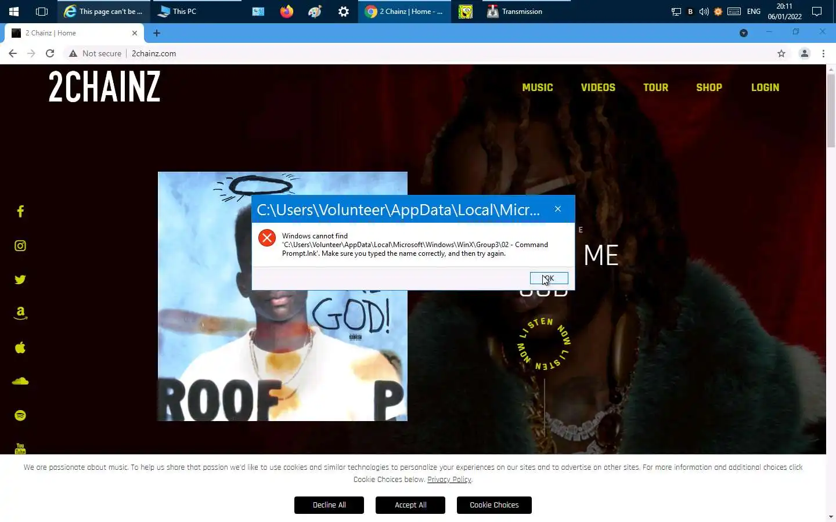Open the volume speaker tray icon
The height and width of the screenshot is (522, 836).
pyautogui.click(x=704, y=12)
